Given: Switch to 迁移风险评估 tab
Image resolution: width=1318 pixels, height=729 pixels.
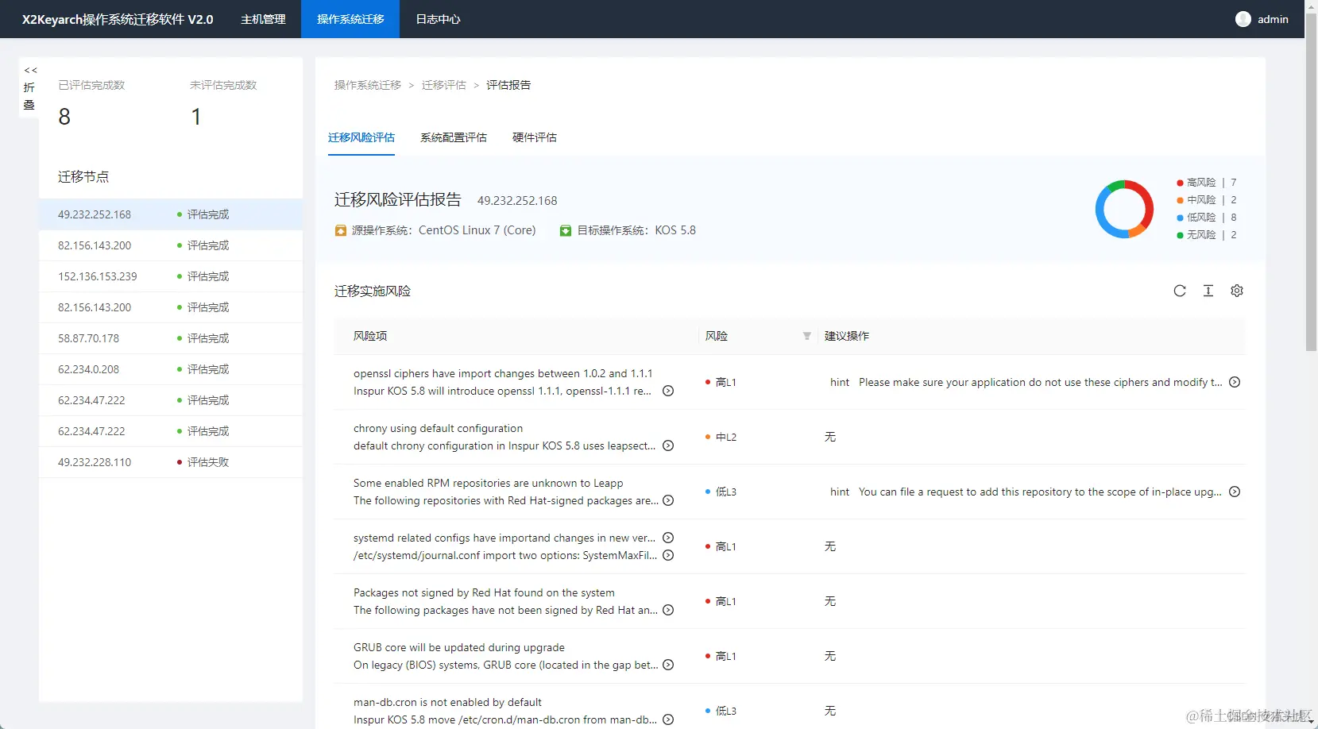Looking at the screenshot, I should [361, 137].
